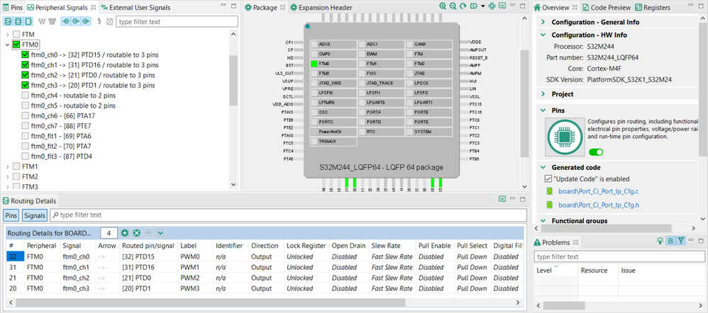Open board\Port_Ci_Port_Ip_Cfg.h link
The width and height of the screenshot is (708, 313).
598,205
